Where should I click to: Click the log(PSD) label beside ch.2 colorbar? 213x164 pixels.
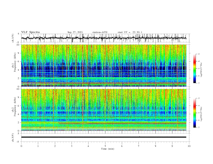[x=202, y=114]
